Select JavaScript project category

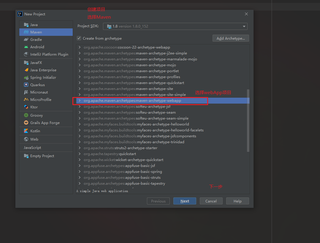tap(32, 148)
